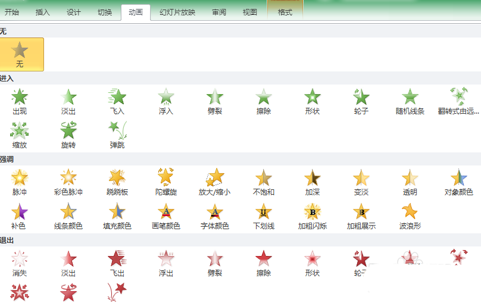The width and height of the screenshot is (481, 303).
Task: Pick the 变淡 emphasis animation
Action: (361, 183)
